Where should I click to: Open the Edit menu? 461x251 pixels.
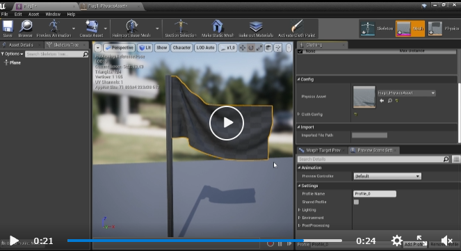tap(18, 14)
